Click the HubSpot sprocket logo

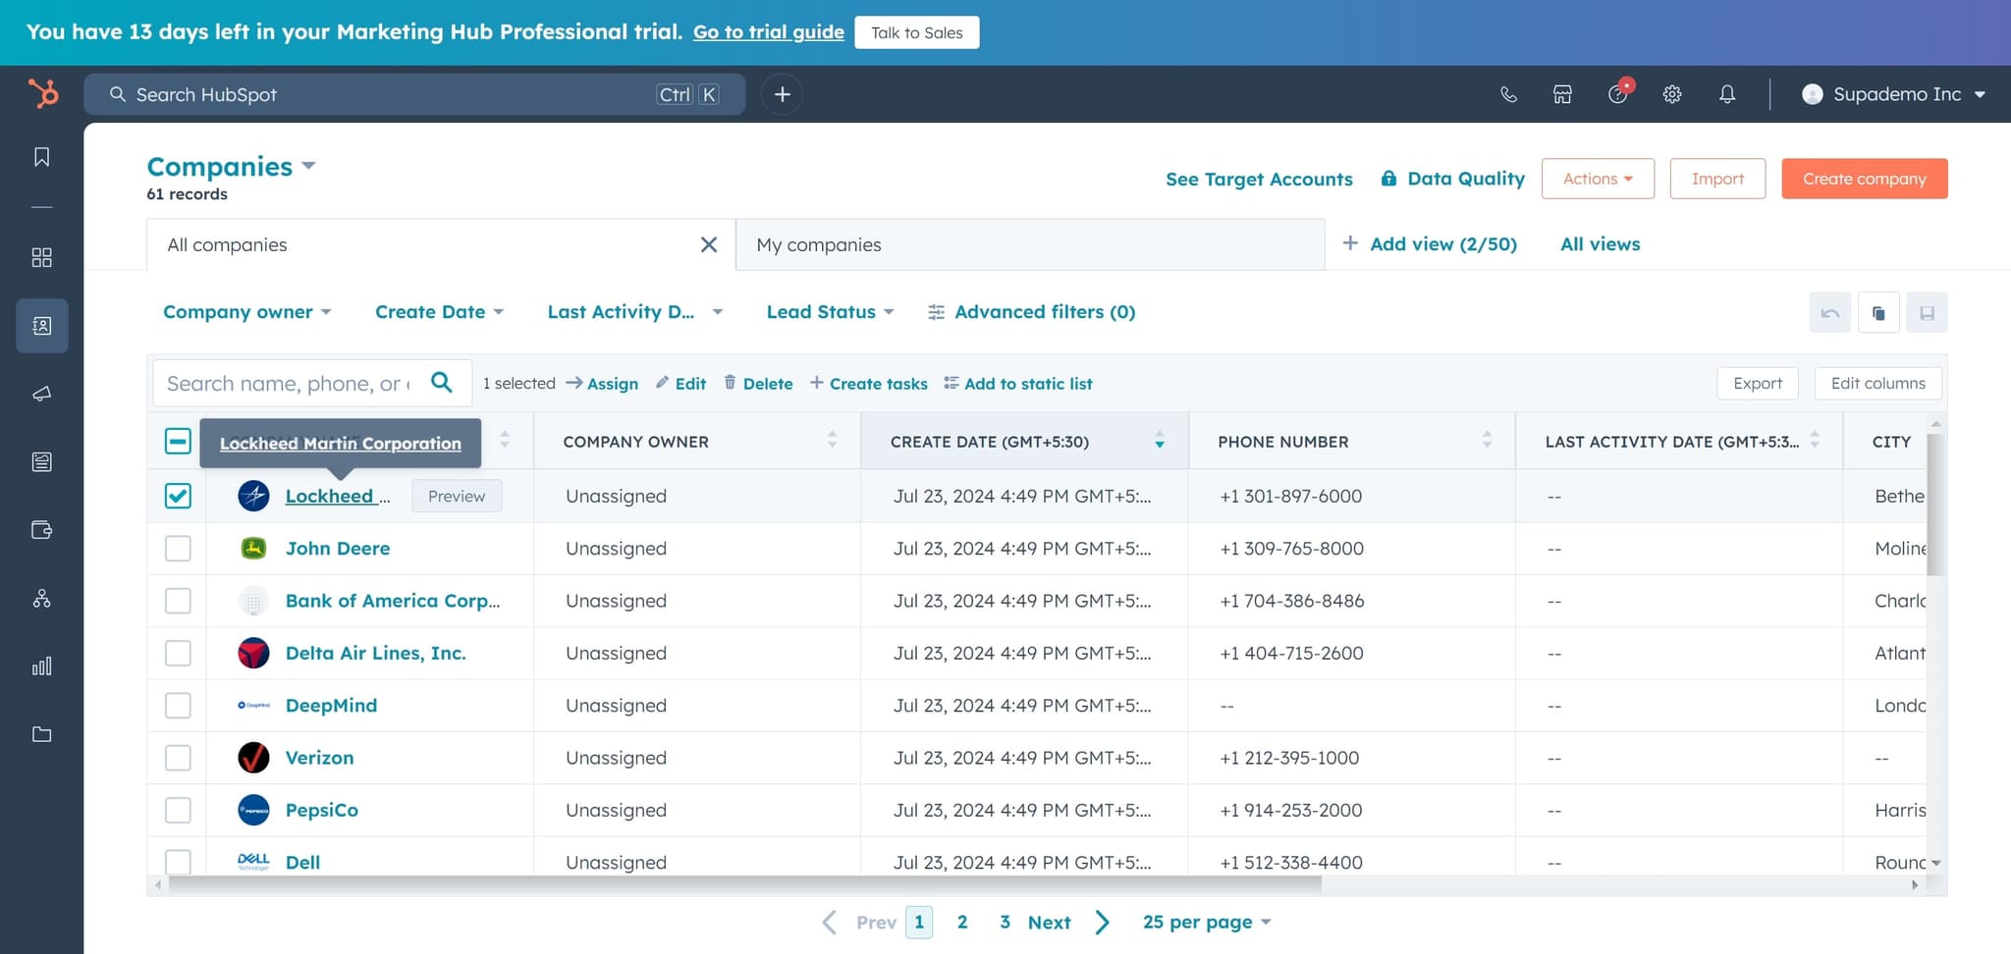(x=43, y=94)
